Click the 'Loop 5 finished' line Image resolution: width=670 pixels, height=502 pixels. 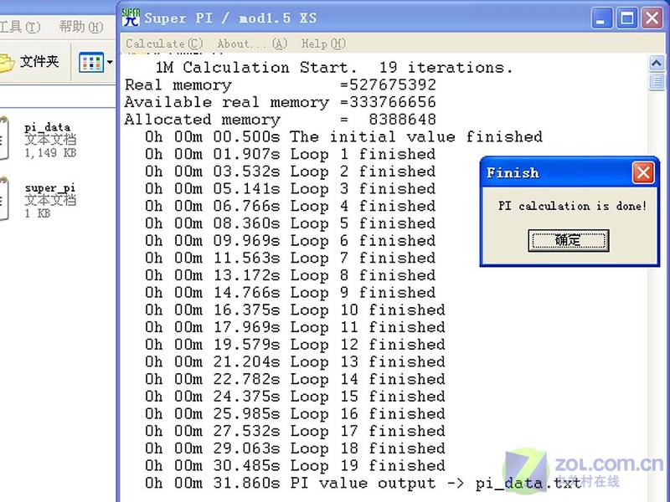pyautogui.click(x=290, y=223)
